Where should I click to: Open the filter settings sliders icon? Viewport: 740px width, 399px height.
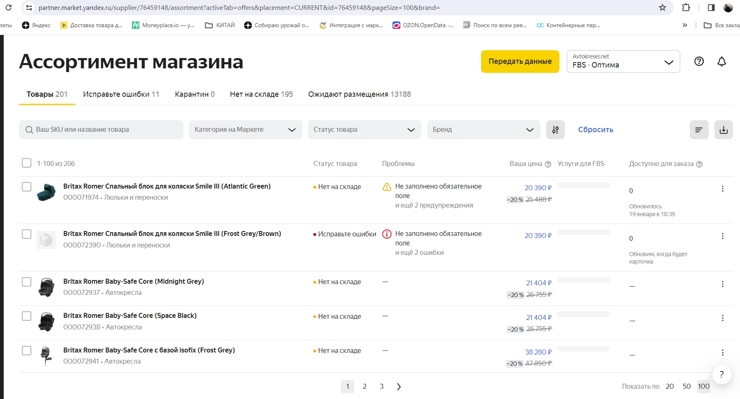pyautogui.click(x=555, y=130)
